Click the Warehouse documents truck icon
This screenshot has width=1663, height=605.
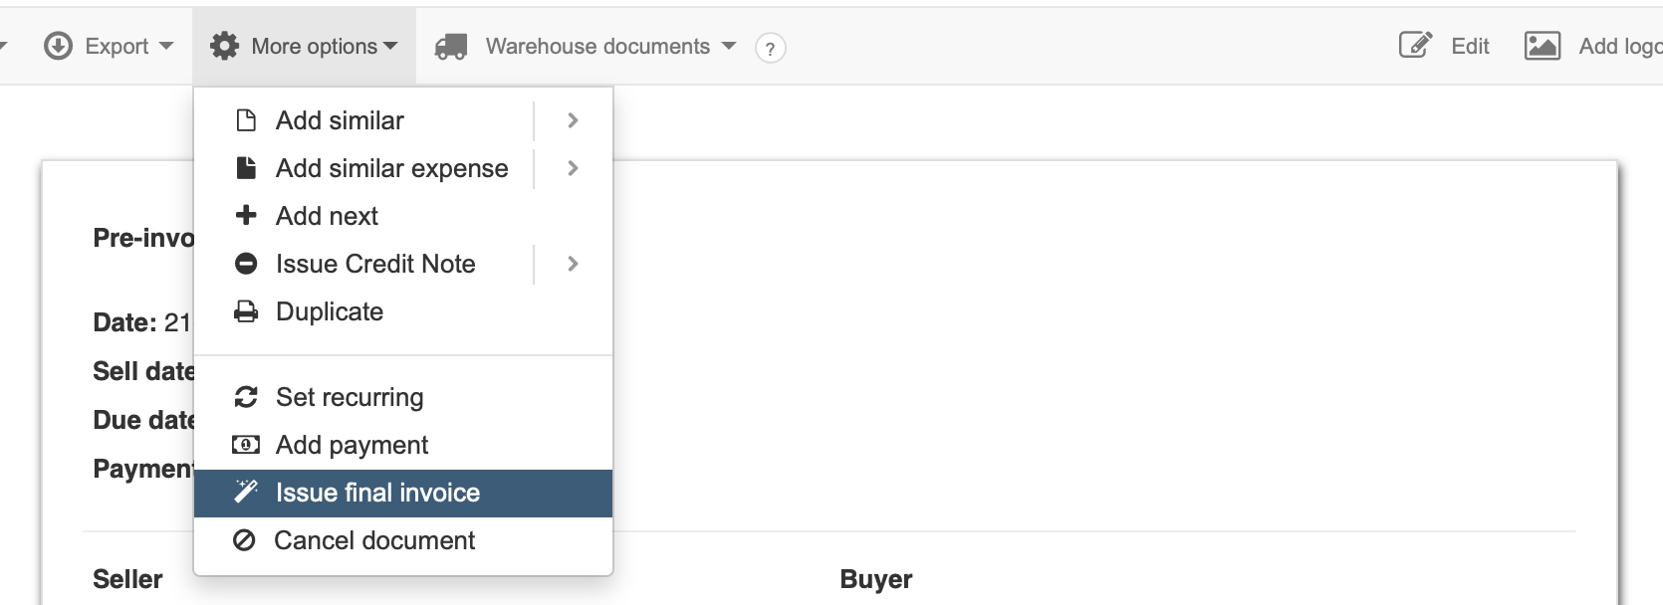pyautogui.click(x=453, y=45)
